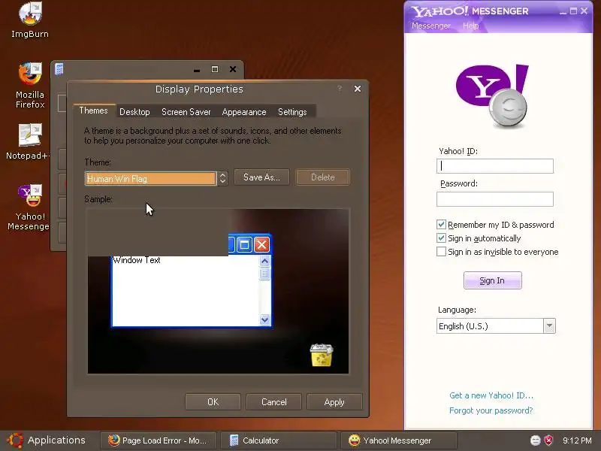Click the sample window scrollbar down arrow
This screenshot has height=451, width=601.
click(264, 319)
